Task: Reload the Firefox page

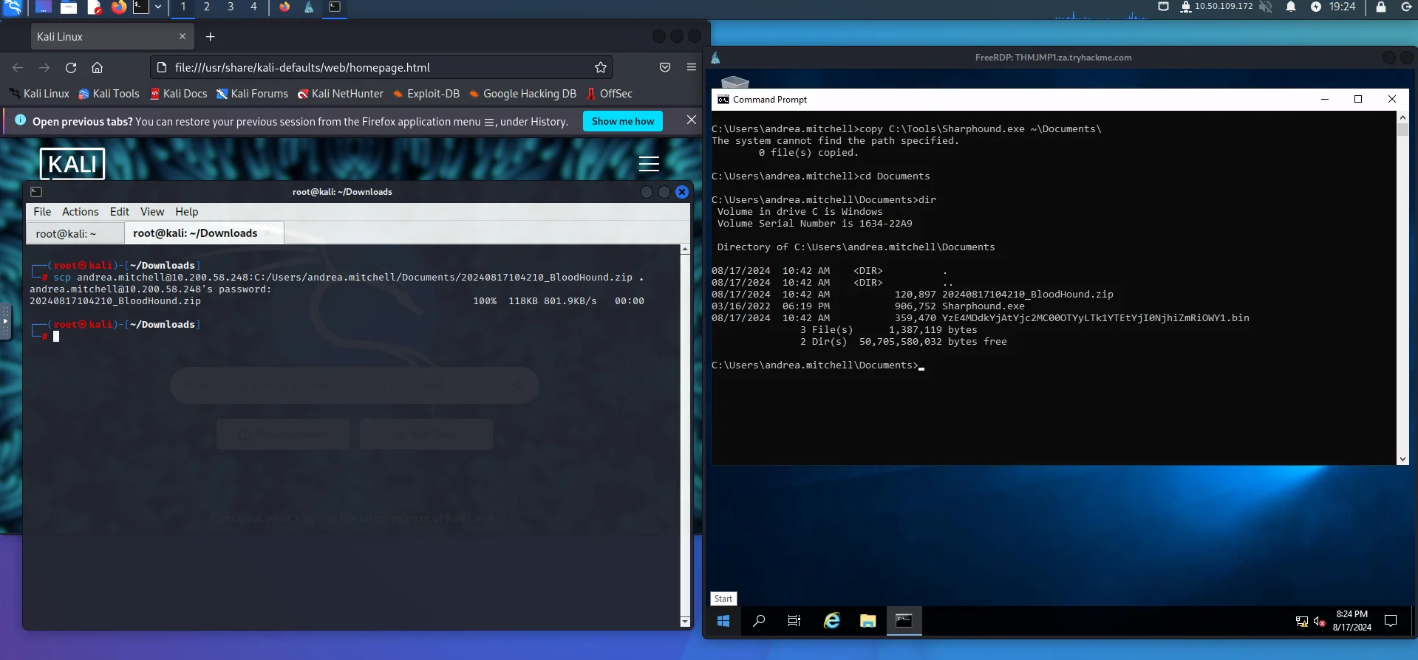Action: (71, 67)
